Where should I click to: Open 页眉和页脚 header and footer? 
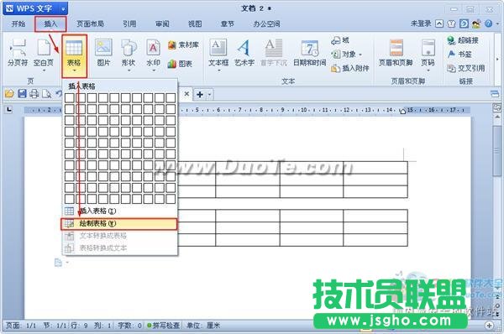[396, 53]
